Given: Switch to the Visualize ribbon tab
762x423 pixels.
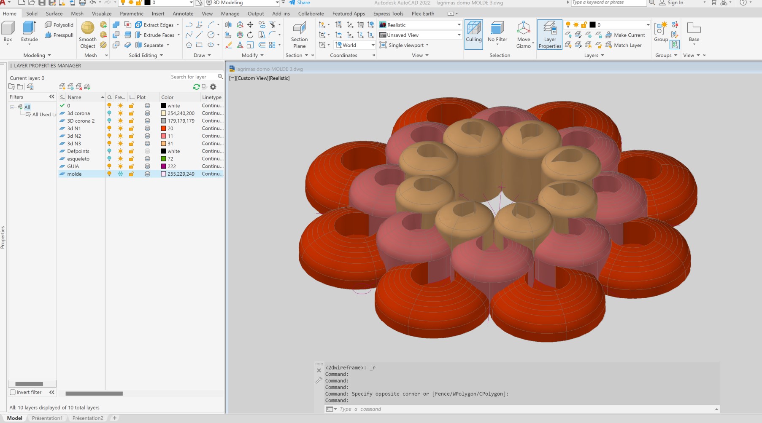Looking at the screenshot, I should coord(102,13).
